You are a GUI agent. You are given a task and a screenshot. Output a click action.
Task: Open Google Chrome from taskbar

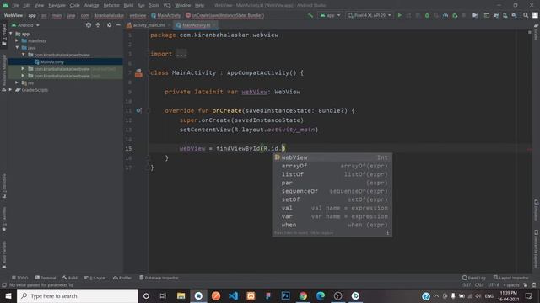click(303, 295)
